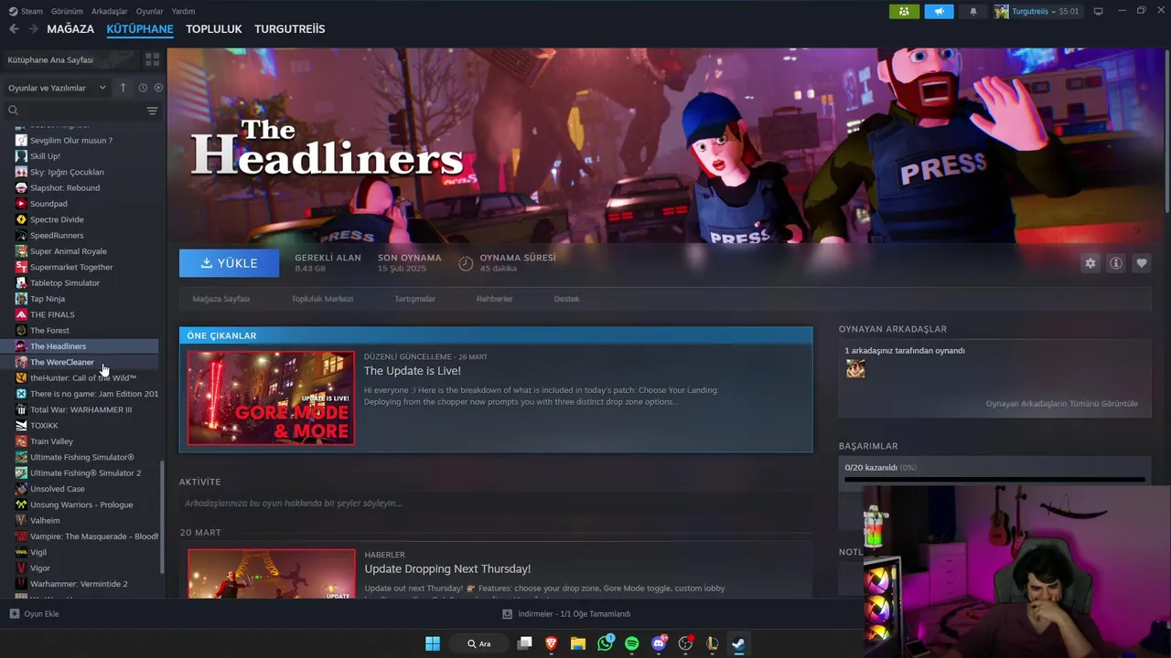Image resolution: width=1171 pixels, height=658 pixels.
Task: Open WhatsApp from the taskbar
Action: click(x=605, y=643)
